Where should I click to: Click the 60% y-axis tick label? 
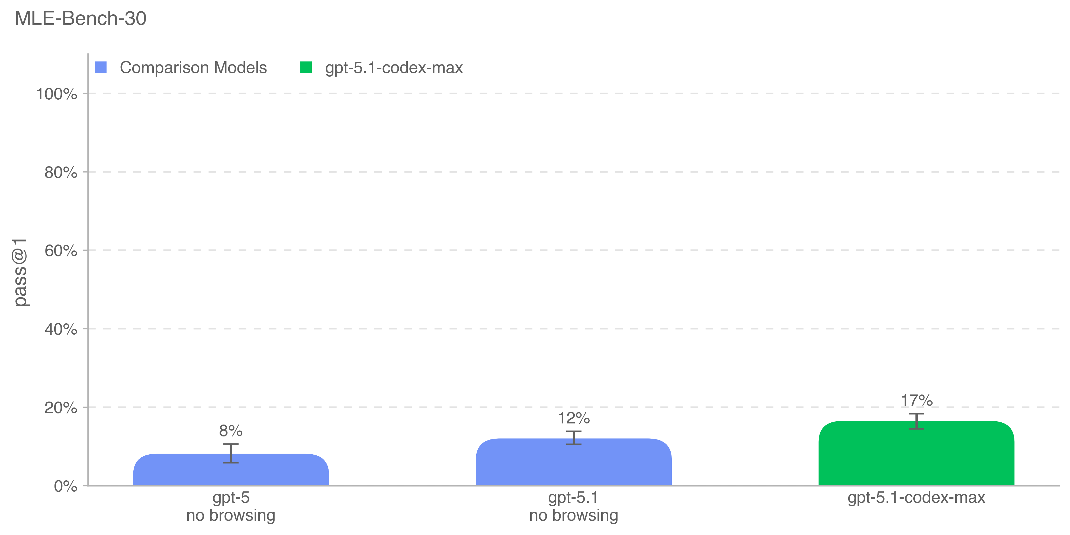[61, 251]
